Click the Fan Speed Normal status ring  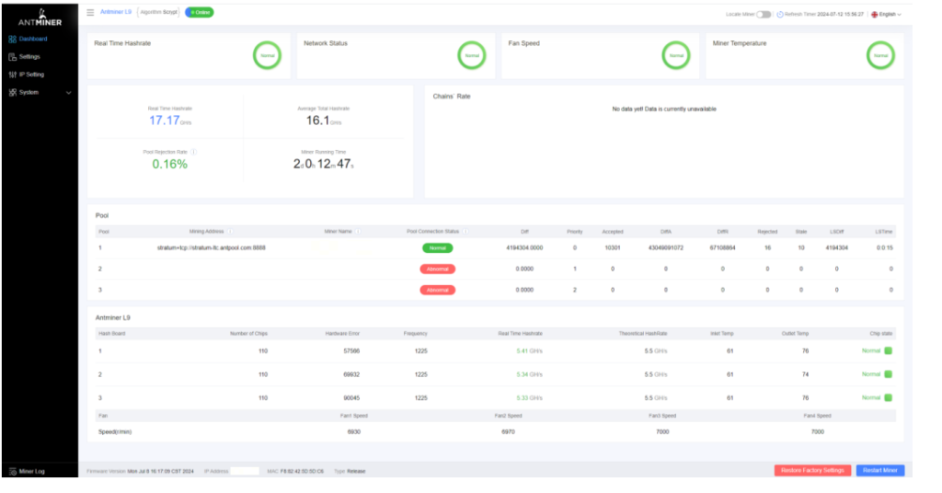click(676, 55)
